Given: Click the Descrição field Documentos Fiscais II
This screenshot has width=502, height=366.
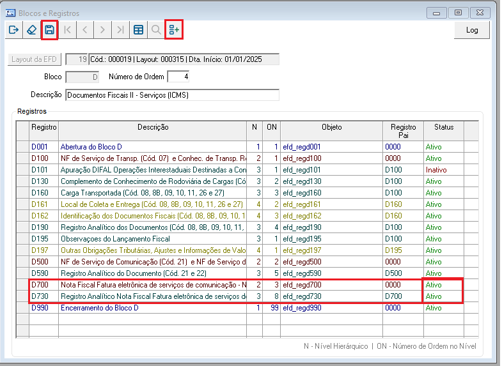Looking at the screenshot, I should click(172, 95).
